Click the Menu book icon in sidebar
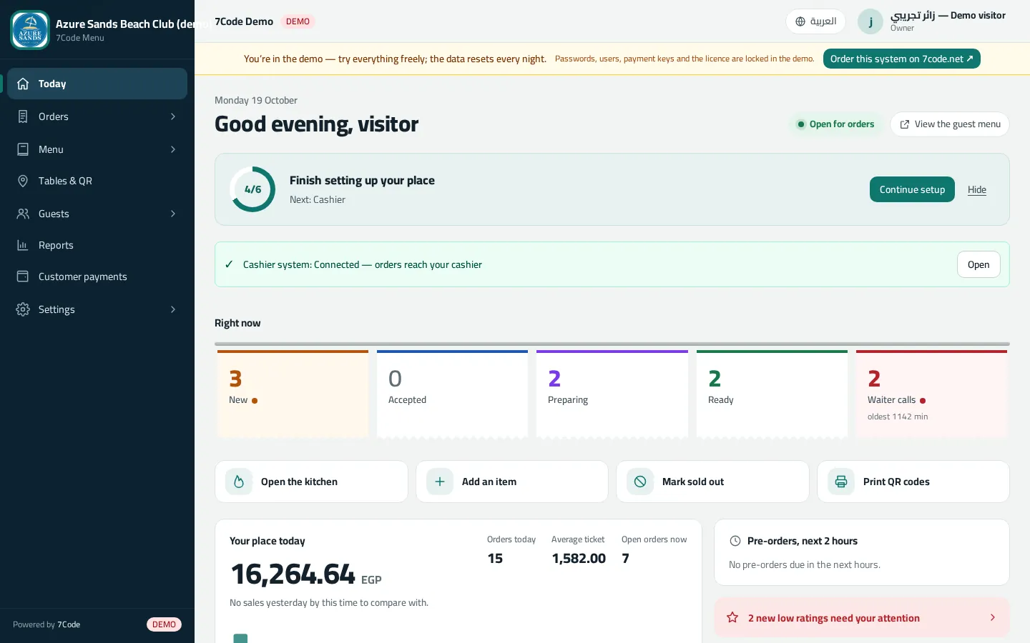This screenshot has width=1030, height=643. click(x=23, y=149)
